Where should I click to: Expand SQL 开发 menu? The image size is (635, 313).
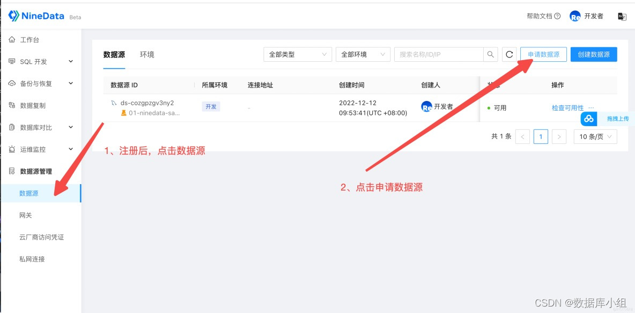pos(71,62)
